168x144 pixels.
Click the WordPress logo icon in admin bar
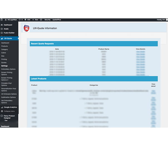tap(2, 20)
